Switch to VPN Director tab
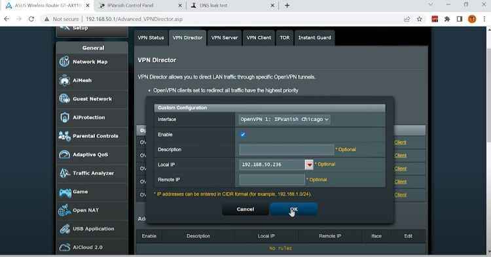Viewport: 491px width, 257px height. pos(188,38)
